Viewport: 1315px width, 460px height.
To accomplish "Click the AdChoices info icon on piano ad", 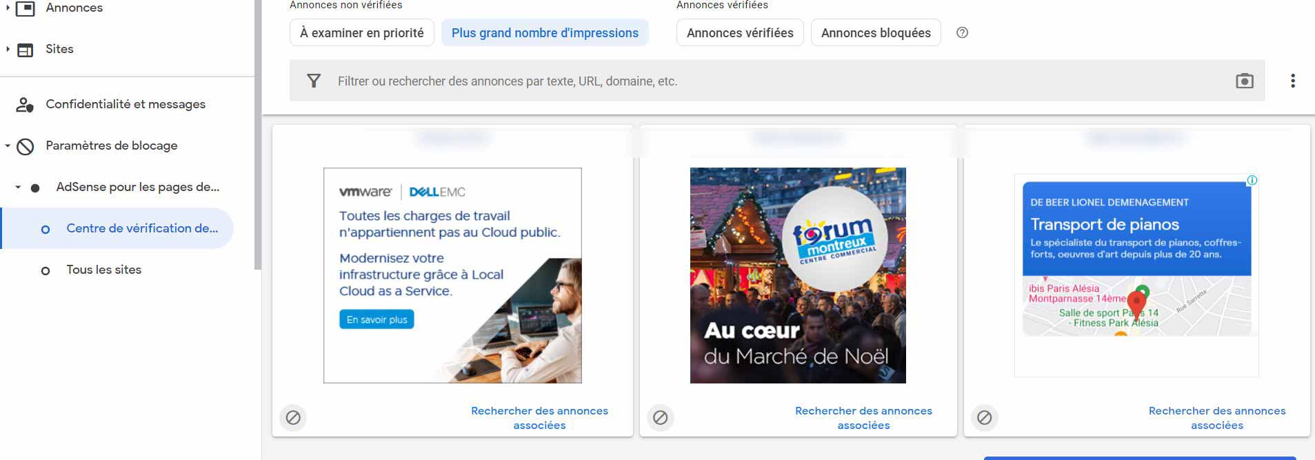I will [1252, 180].
